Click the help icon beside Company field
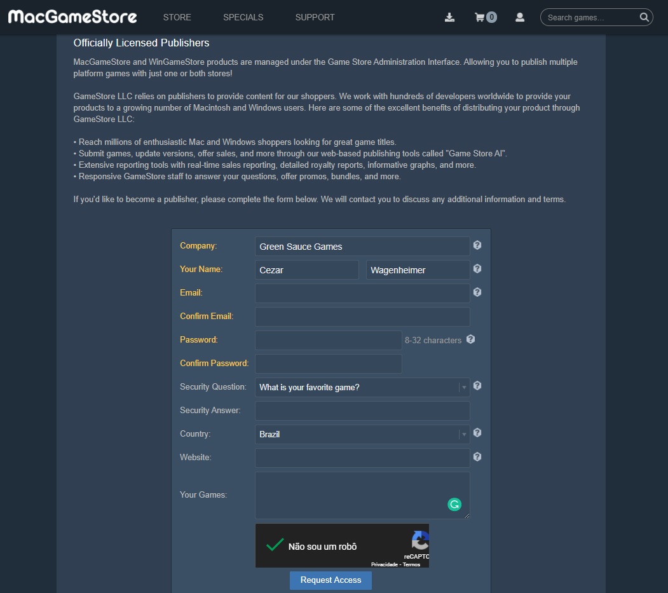 click(477, 245)
